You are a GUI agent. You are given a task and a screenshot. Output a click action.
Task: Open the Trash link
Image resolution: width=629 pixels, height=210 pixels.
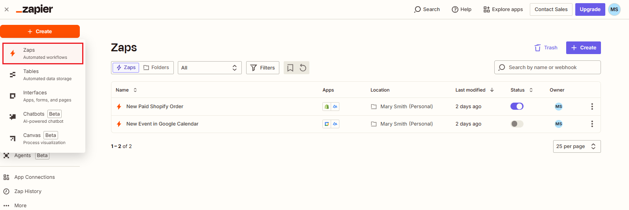[x=546, y=48]
